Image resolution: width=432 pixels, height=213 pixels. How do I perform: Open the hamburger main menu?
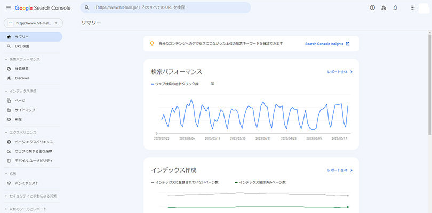(7, 7)
